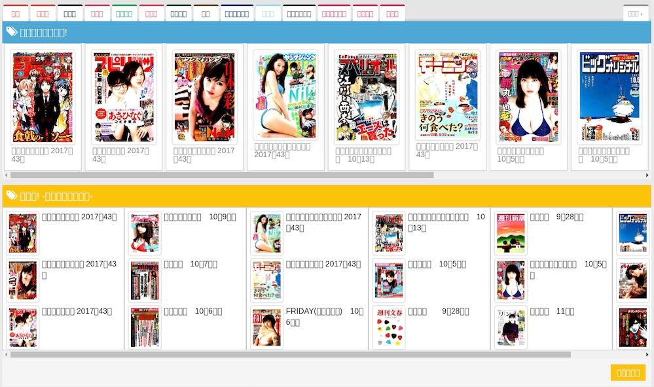The image size is (654, 387).
Task: Open the FRIDAY magazine thumbnail in the list
Action: pos(266,327)
